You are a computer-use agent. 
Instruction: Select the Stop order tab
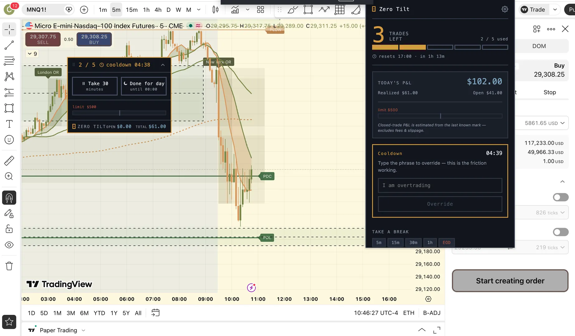click(x=549, y=92)
